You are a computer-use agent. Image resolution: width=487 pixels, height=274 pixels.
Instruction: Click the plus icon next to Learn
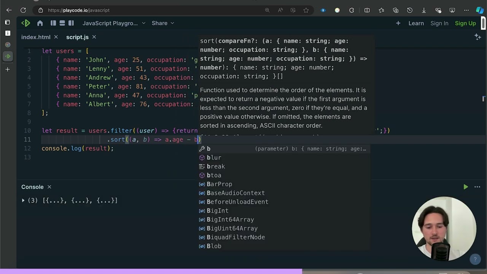(398, 23)
